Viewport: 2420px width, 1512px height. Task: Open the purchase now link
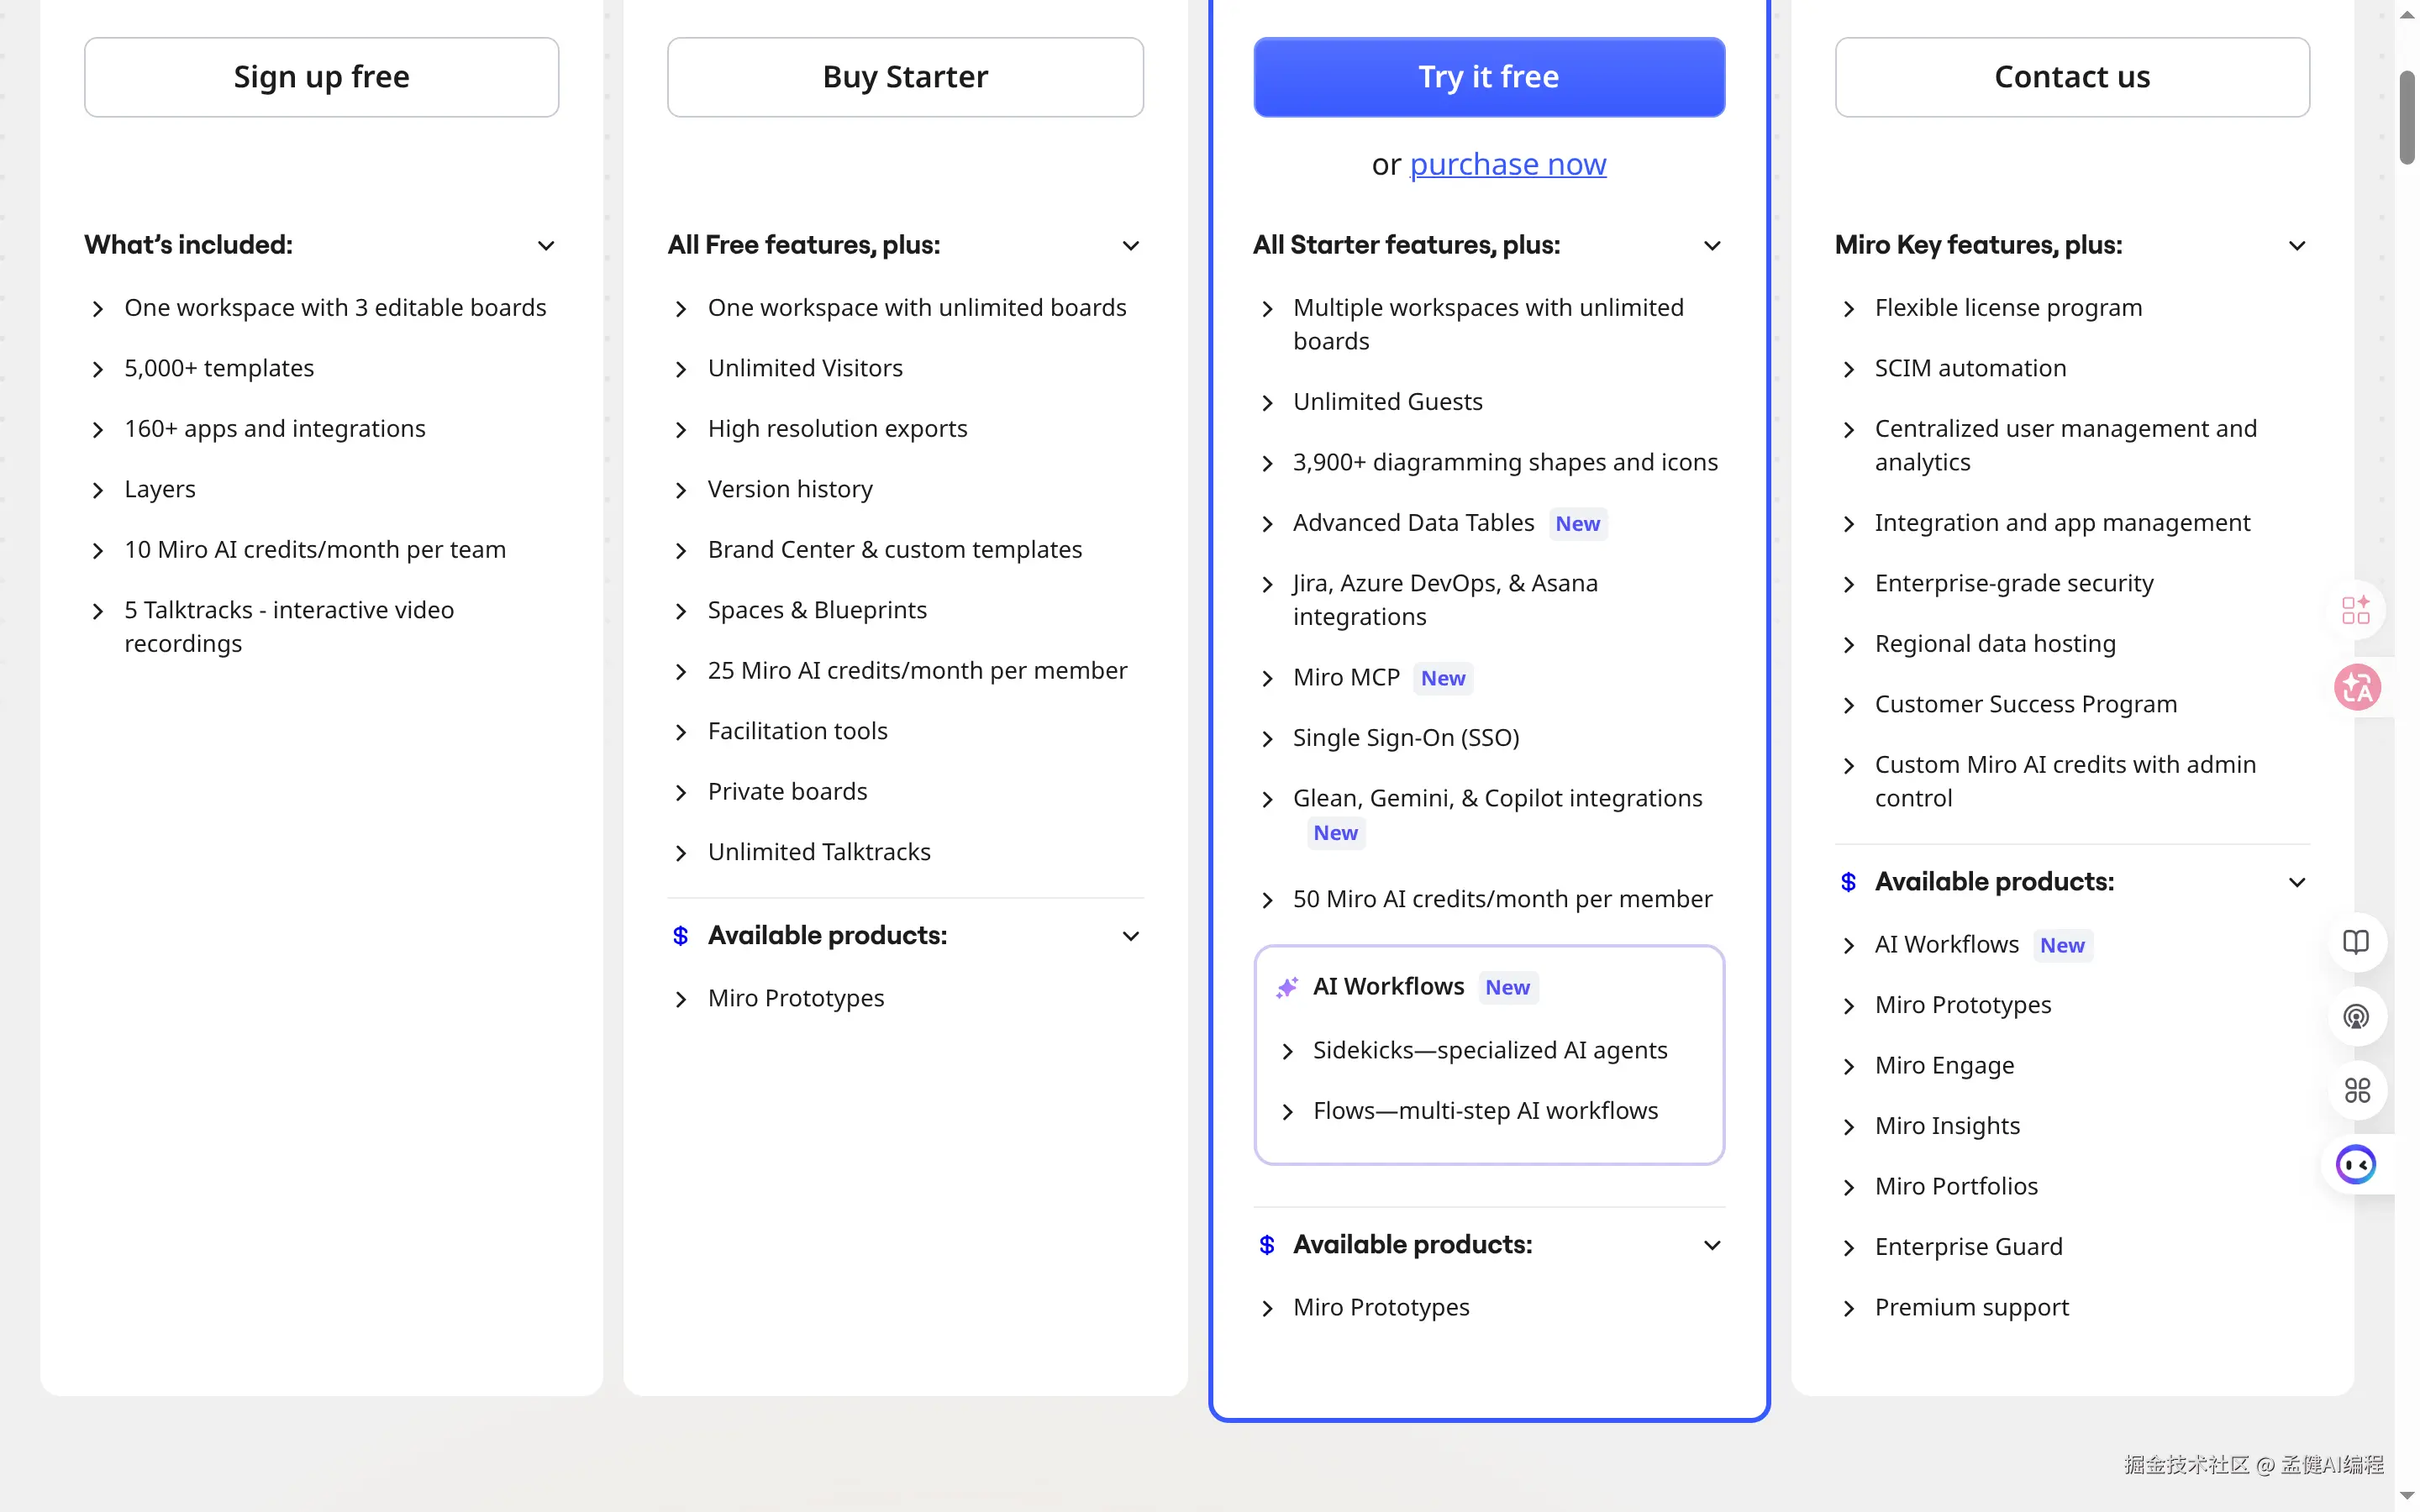[1507, 164]
